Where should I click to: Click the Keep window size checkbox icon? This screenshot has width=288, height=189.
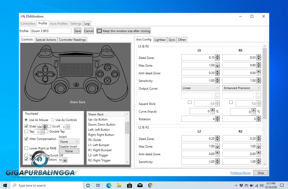99,31
